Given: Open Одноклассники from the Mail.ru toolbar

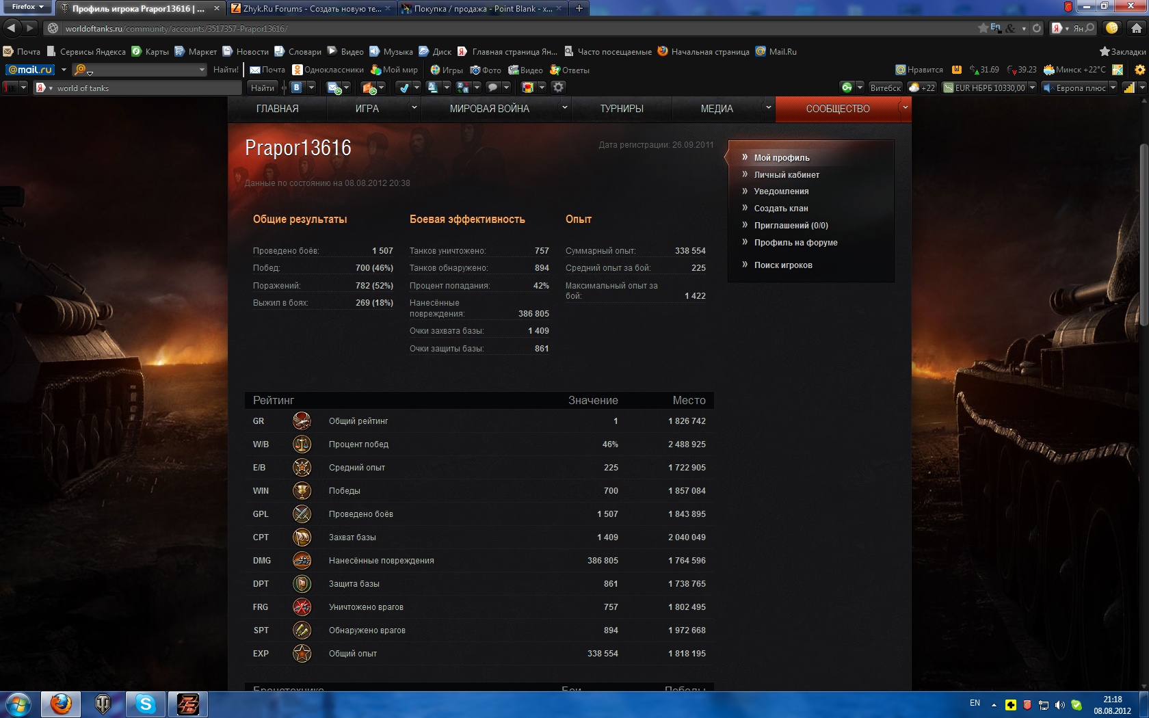Looking at the screenshot, I should coord(328,70).
